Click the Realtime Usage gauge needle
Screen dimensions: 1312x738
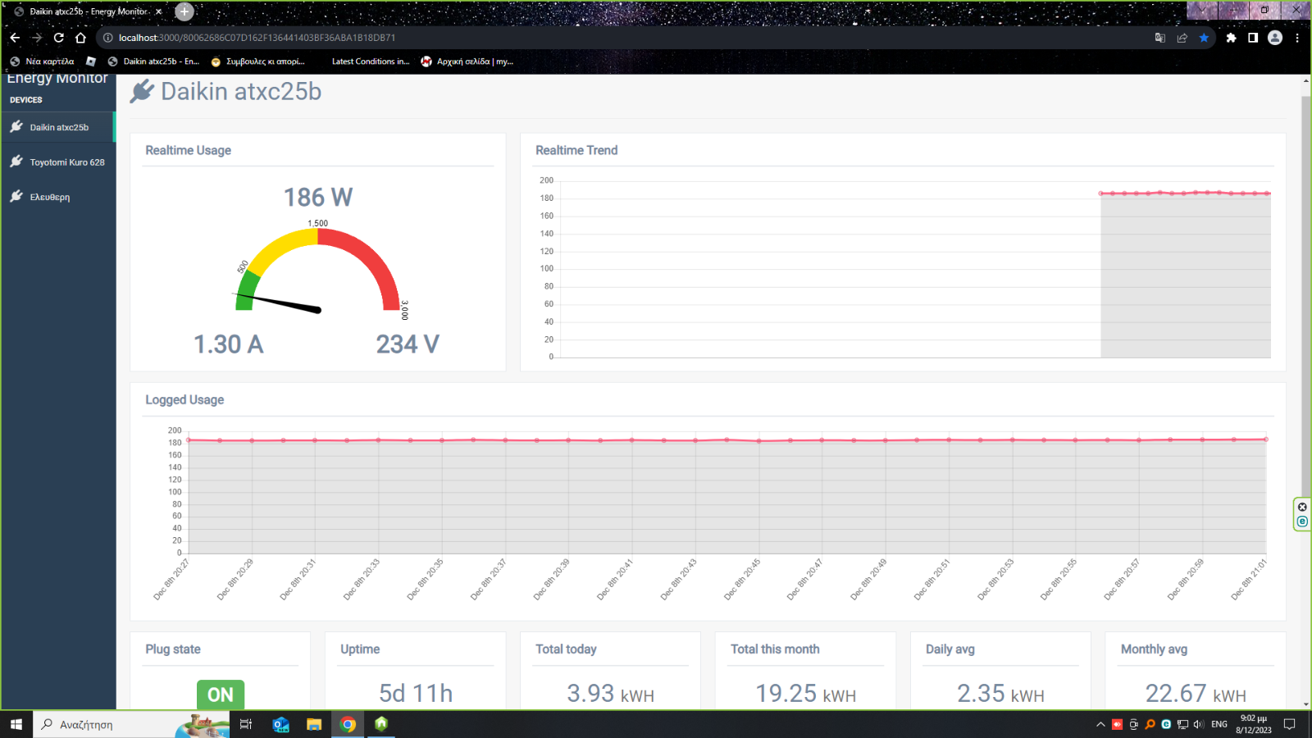276,302
